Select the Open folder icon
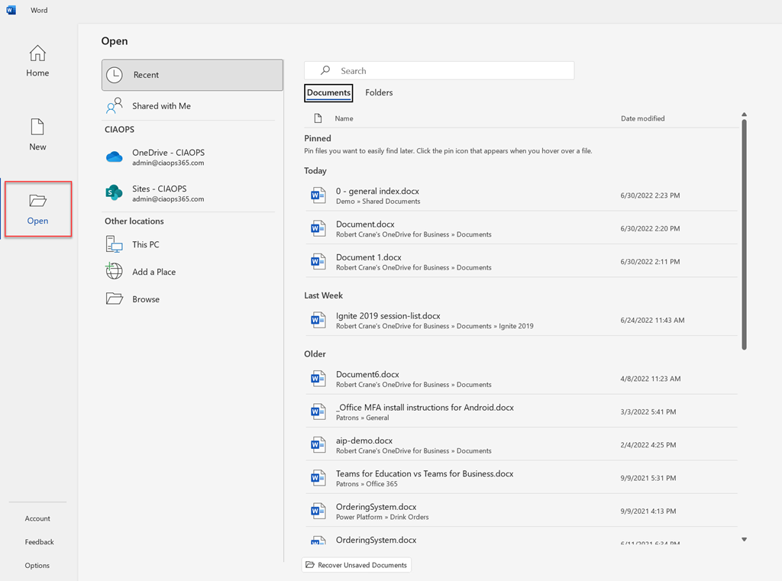The image size is (782, 581). [37, 201]
